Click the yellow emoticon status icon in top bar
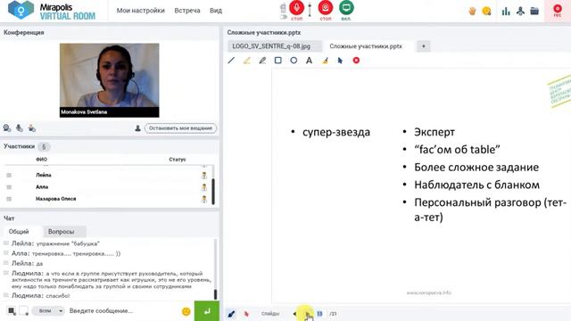Screen dimensions: 571x321 pos(486,12)
